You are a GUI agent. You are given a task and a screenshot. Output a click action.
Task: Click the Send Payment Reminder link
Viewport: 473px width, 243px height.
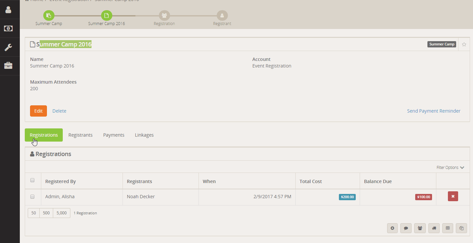coord(433,111)
